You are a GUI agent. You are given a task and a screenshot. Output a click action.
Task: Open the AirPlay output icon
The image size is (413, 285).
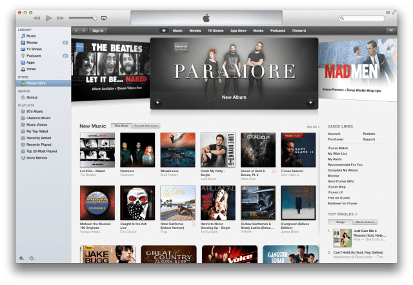click(x=104, y=18)
